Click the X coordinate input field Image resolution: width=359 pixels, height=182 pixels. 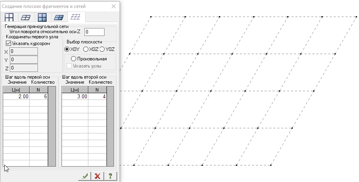click(x=24, y=51)
